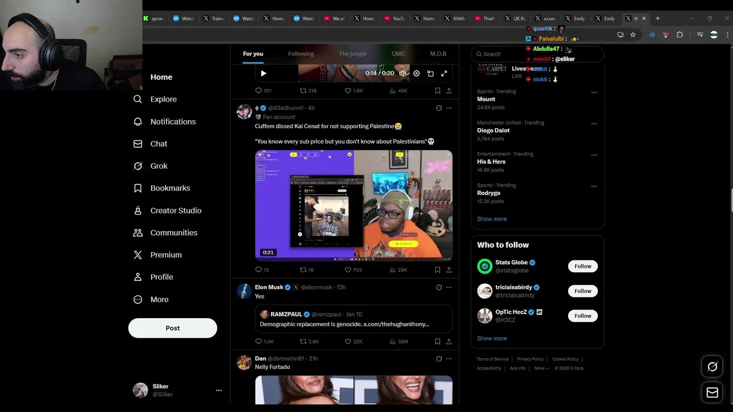Switch to the QMC tab
This screenshot has height=412, width=733.
tap(398, 54)
